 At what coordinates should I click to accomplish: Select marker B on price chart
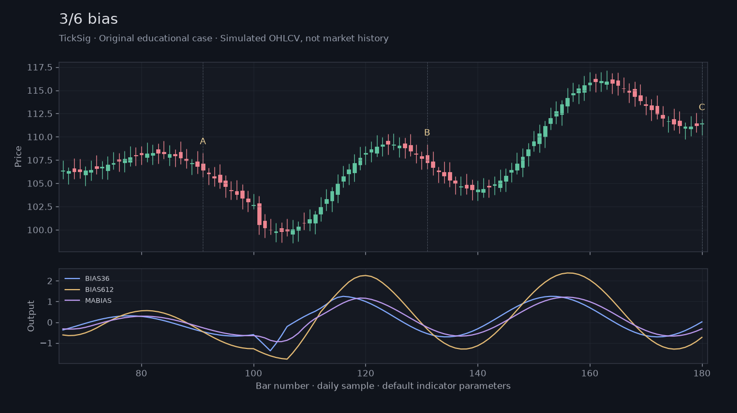[x=427, y=133]
